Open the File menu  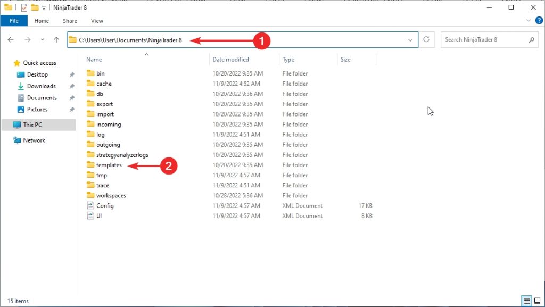pyautogui.click(x=14, y=21)
